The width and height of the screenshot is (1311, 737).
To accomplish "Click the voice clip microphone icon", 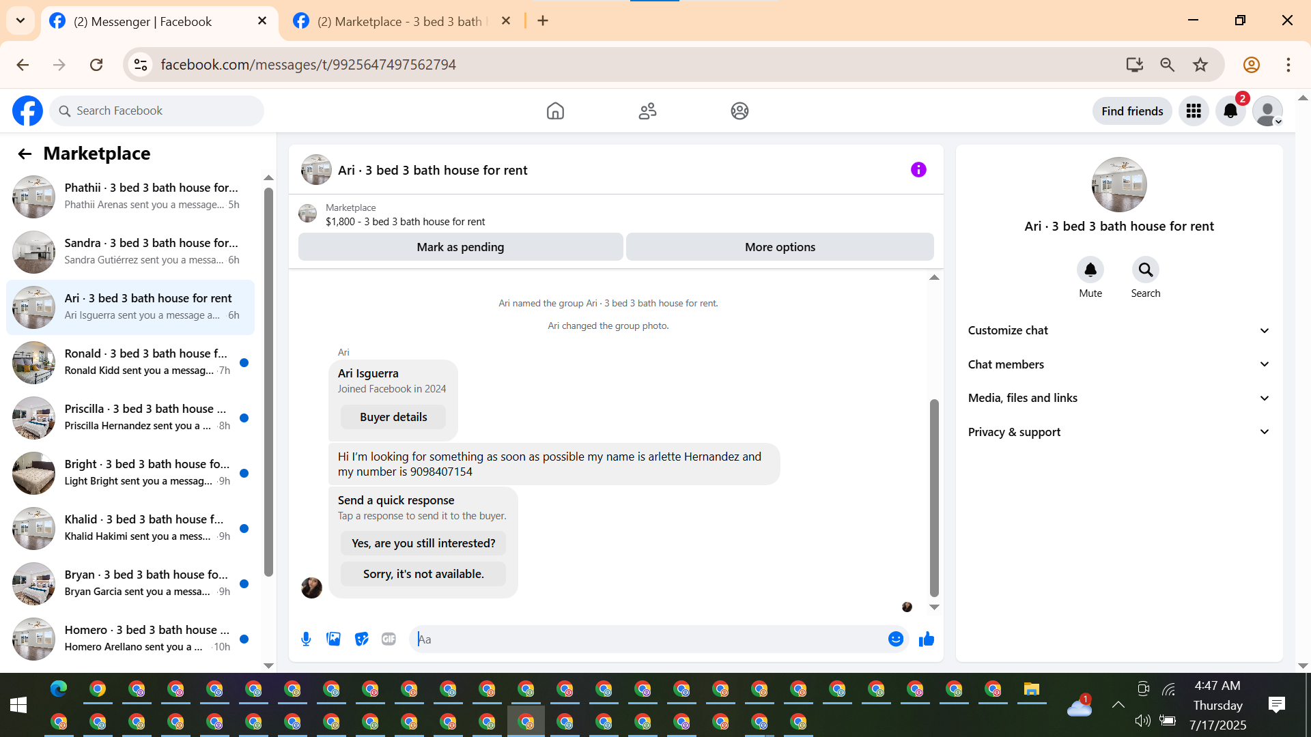I will point(306,639).
